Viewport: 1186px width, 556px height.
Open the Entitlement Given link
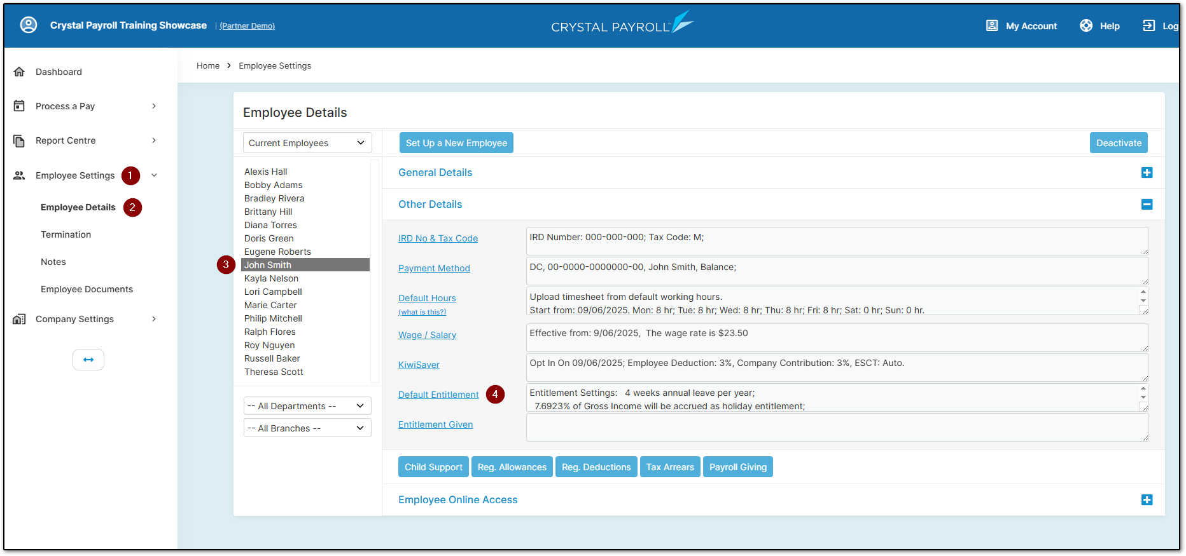pyautogui.click(x=435, y=424)
